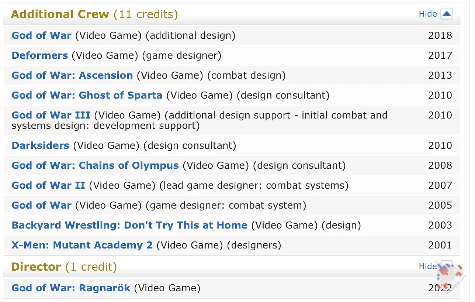Open God of War: Ghost of Sparta
Viewport: 475px width, 302px height.
pyautogui.click(x=87, y=95)
